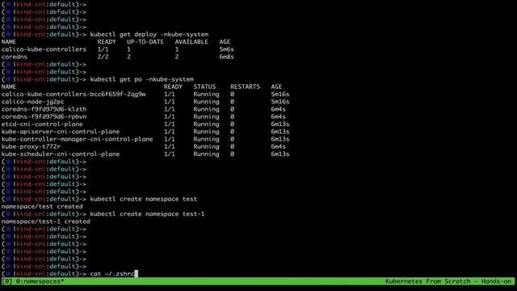The height and width of the screenshot is (291, 517).
Task: Click the 5m16s age of calico-node-jg2pc
Action: tap(280, 102)
